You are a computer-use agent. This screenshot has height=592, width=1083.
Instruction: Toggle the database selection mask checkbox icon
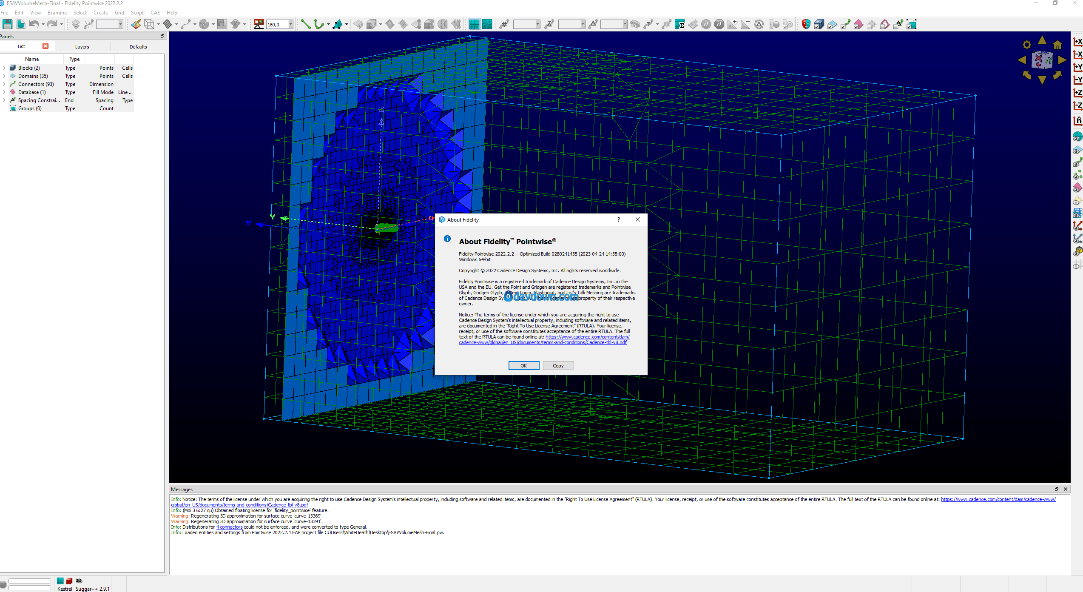858,24
